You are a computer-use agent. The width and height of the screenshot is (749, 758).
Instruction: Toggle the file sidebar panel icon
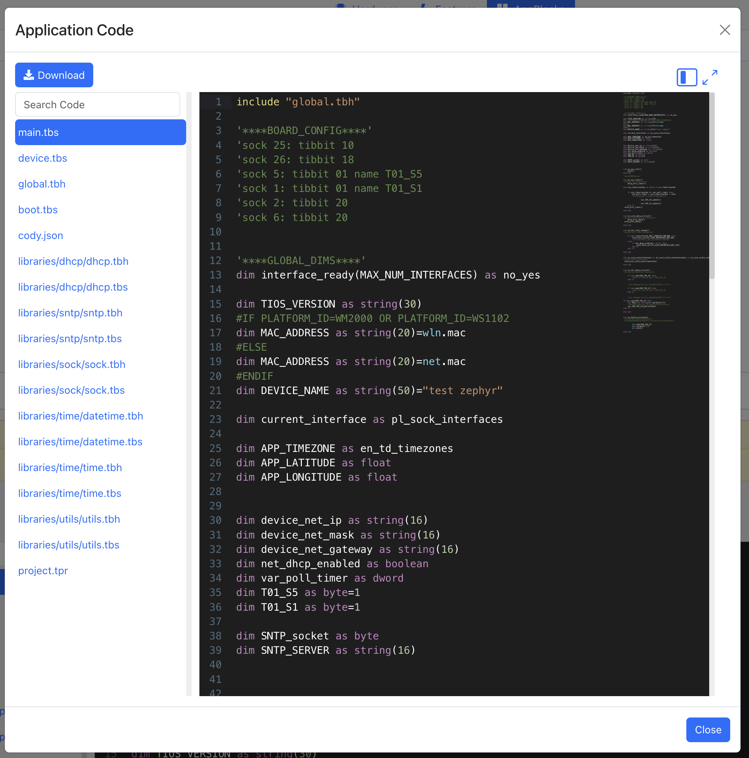(x=687, y=77)
